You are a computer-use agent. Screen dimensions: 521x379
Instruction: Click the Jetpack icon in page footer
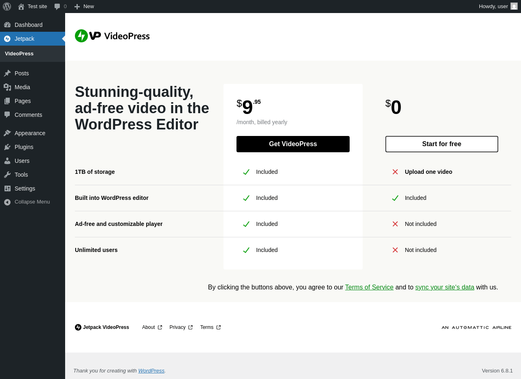(x=78, y=327)
